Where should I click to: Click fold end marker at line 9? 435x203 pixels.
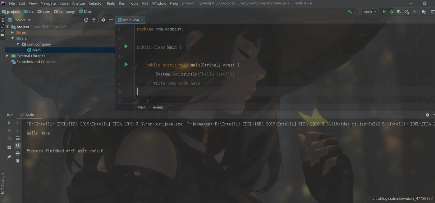click(135, 101)
